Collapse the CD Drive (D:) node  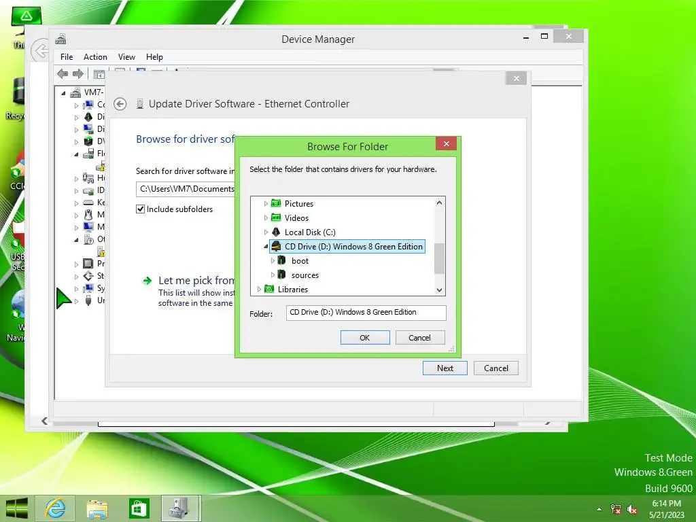pyautogui.click(x=266, y=246)
